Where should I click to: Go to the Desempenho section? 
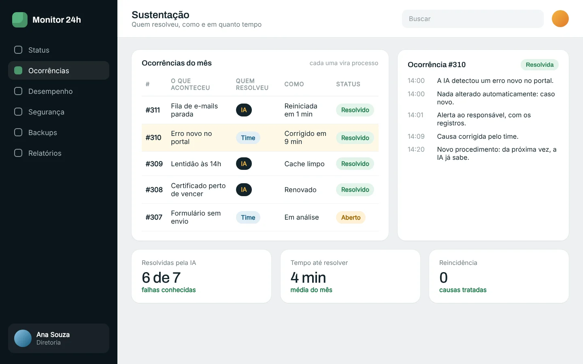point(59,91)
